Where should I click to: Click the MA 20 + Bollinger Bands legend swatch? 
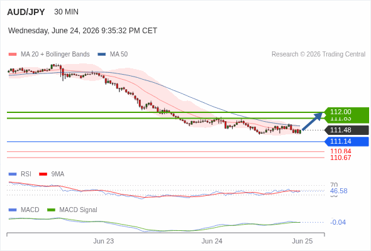pos(13,55)
